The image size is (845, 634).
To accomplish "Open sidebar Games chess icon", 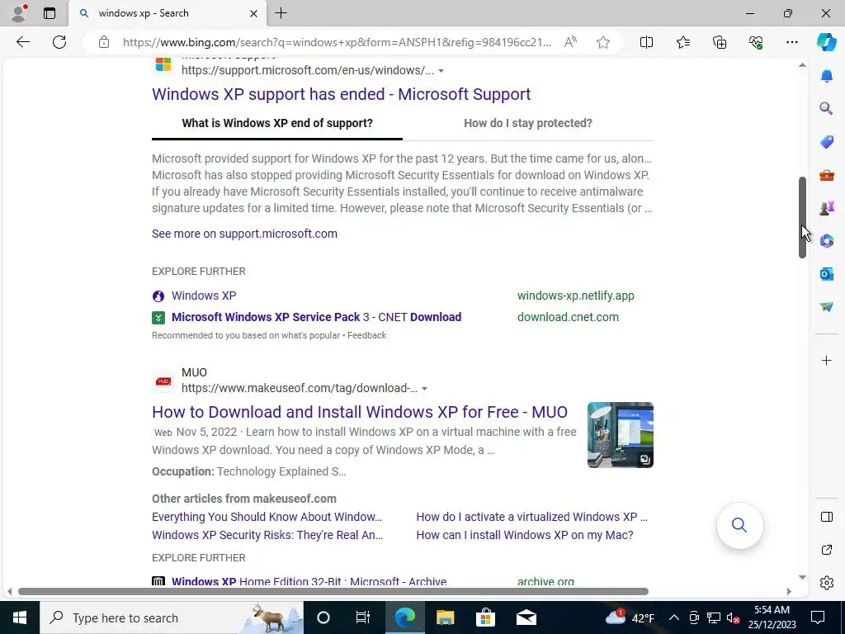I will point(826,208).
